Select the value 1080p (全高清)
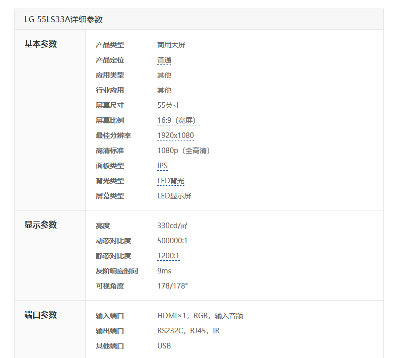Image resolution: width=398 pixels, height=358 pixels. coord(183,151)
